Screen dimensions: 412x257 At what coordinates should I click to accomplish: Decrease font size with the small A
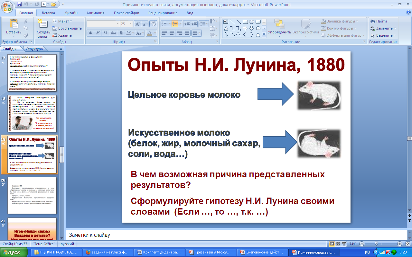click(145, 24)
